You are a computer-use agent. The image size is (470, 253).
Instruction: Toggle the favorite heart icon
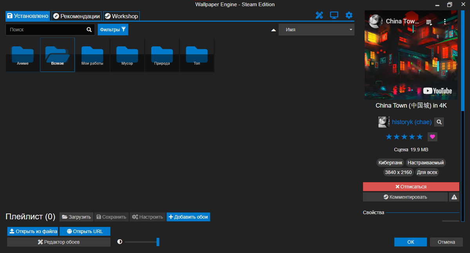pyautogui.click(x=432, y=137)
